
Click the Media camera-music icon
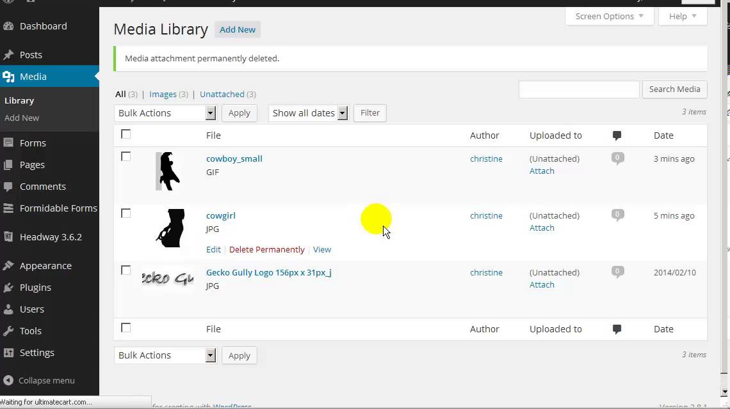point(8,77)
